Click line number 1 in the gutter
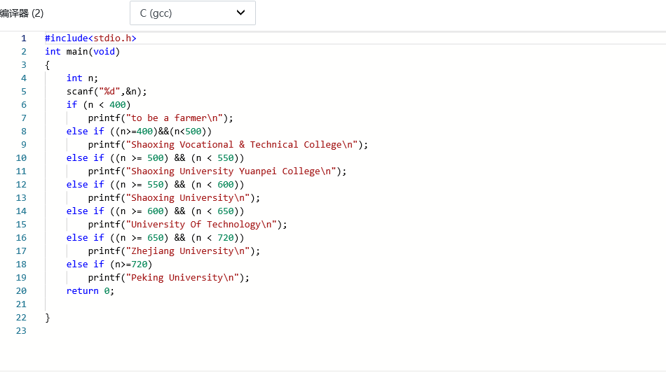The width and height of the screenshot is (666, 373). [x=24, y=38]
